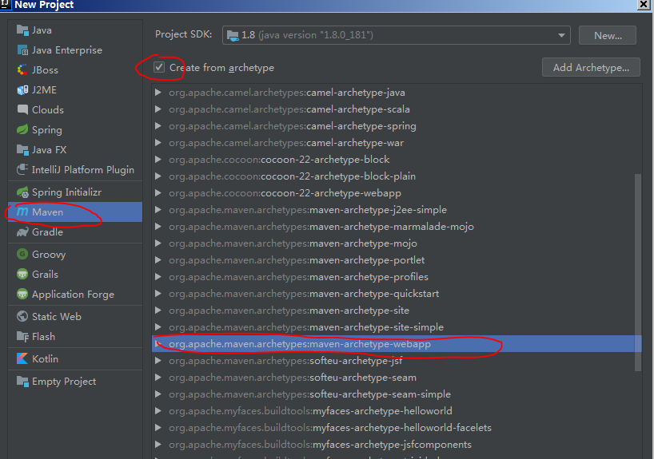Click the Empty Project label in the sidebar
654x459 pixels.
click(64, 381)
